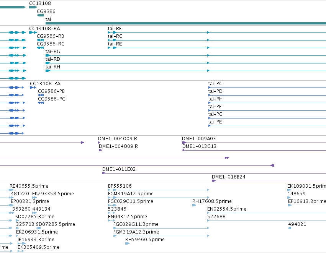Select the DME1-009A03 feature label

point(199,139)
